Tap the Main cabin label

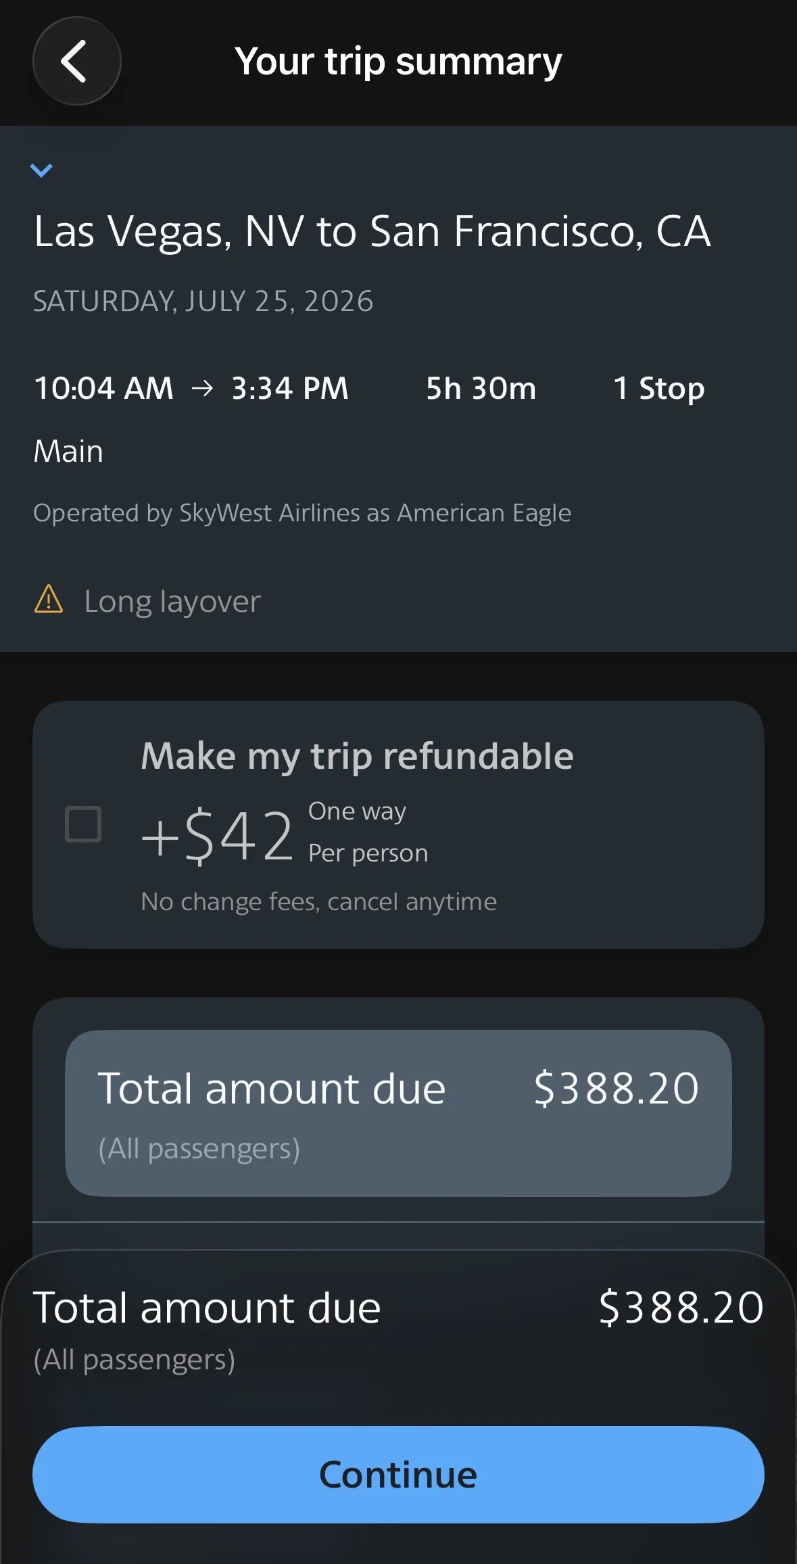[68, 451]
